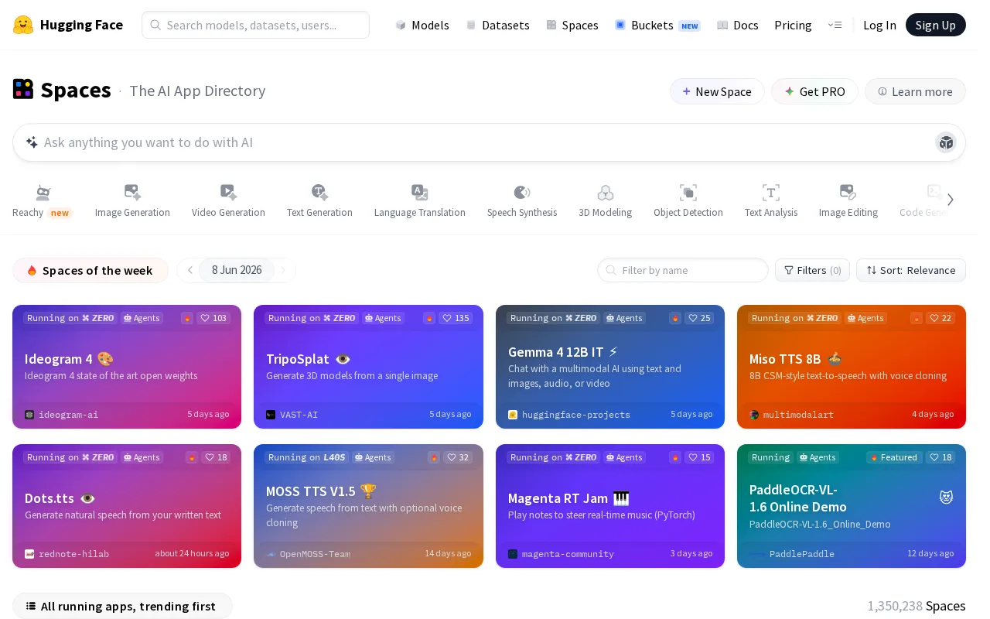Open the Datasets page

coord(497,25)
